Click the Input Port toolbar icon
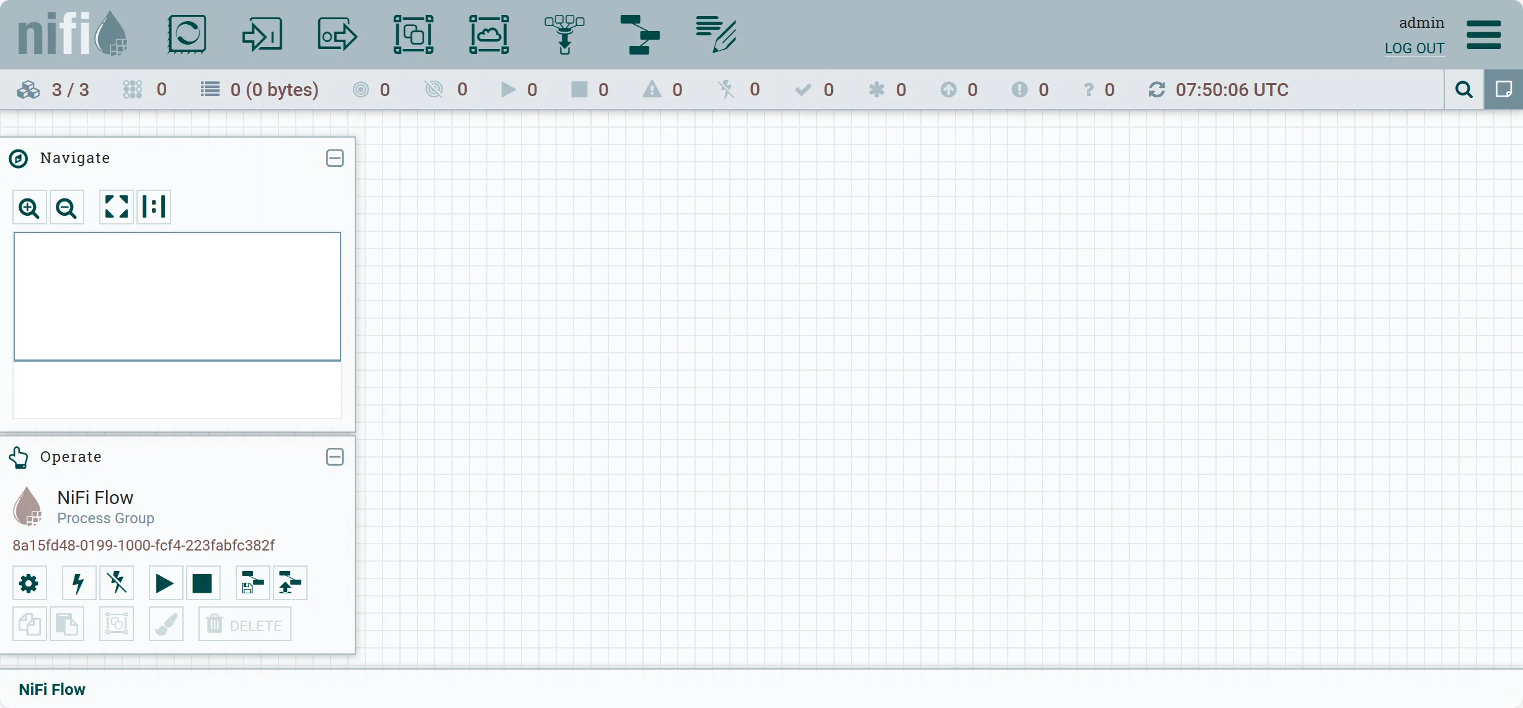 tap(262, 35)
